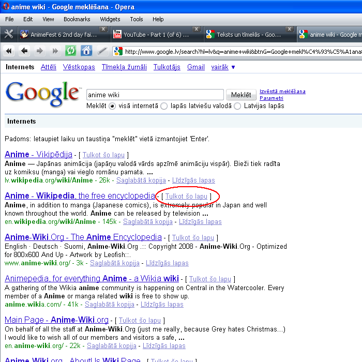Screen dimensions: 362x362
Task: Click 'Līdzīgās lapas' for www.anime-wiki.org result
Action: tap(167, 263)
